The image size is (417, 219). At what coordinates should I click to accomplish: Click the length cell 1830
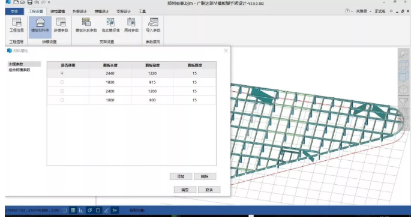pyautogui.click(x=110, y=82)
